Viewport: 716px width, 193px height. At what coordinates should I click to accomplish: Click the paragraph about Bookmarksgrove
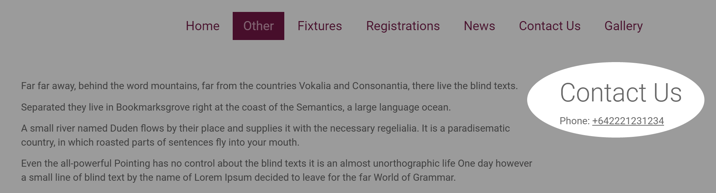pos(236,107)
